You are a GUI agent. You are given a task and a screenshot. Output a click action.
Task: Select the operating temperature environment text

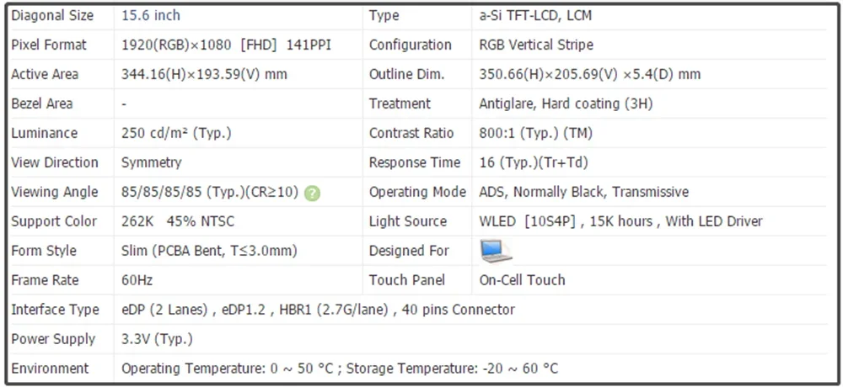point(340,368)
